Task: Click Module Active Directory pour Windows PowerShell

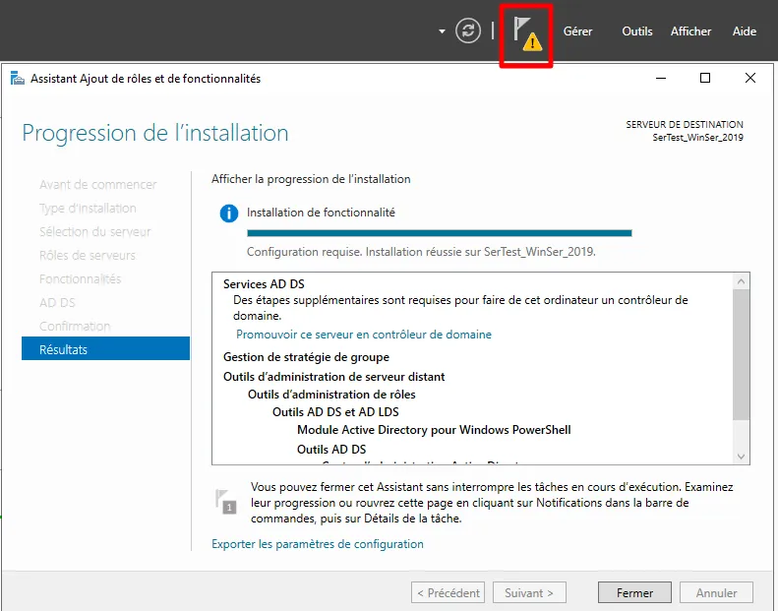Action: (434, 430)
